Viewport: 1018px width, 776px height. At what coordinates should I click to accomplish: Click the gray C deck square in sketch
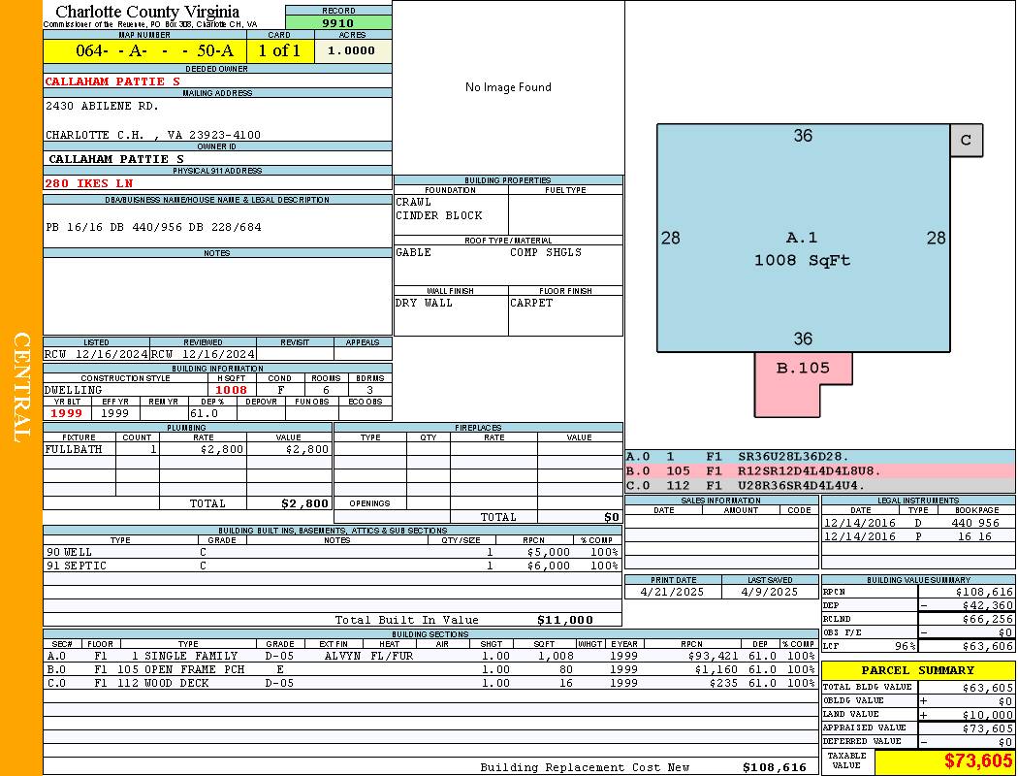click(966, 140)
